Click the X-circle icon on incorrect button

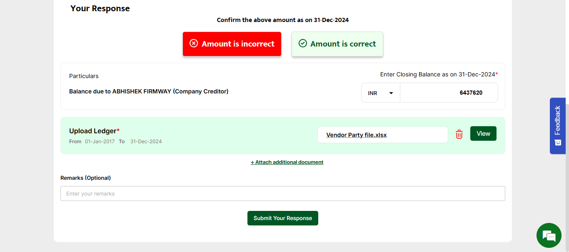(x=194, y=44)
